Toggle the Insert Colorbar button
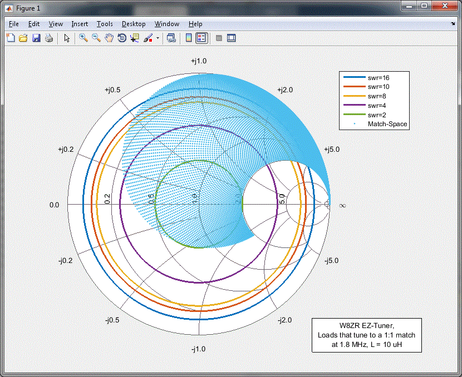The width and height of the screenshot is (462, 377). tap(189, 38)
